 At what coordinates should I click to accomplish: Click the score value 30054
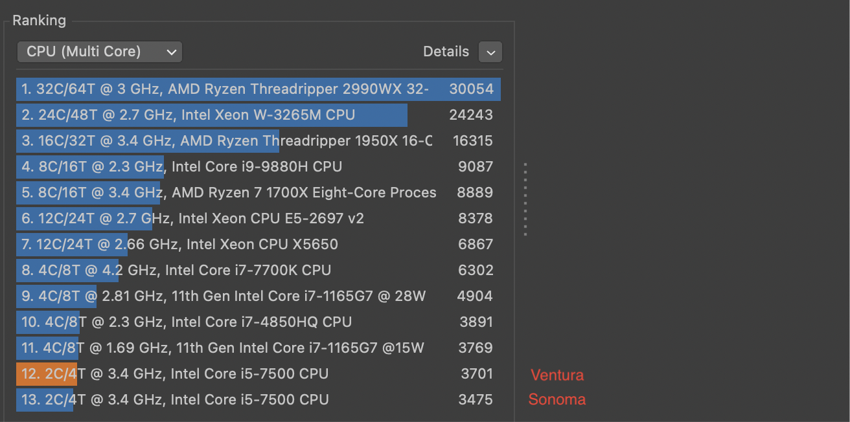[x=471, y=89]
